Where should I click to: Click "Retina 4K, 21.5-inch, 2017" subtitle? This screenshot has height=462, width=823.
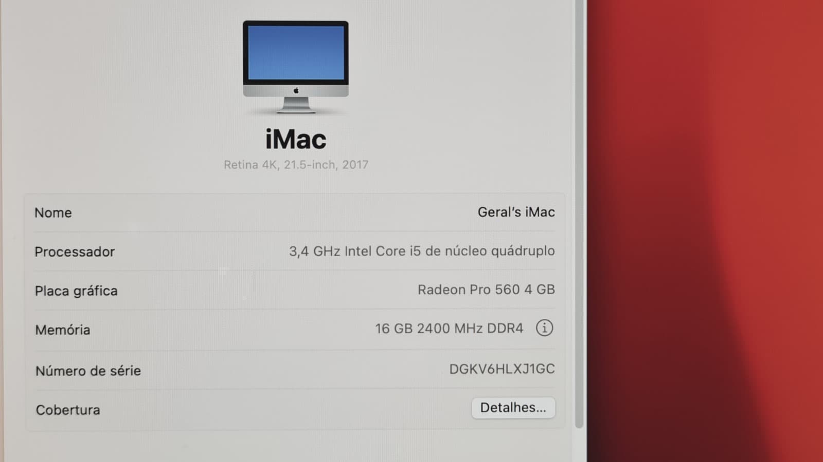point(296,165)
